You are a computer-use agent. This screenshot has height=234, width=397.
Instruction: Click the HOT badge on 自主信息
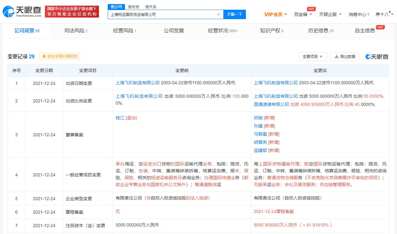(x=380, y=27)
